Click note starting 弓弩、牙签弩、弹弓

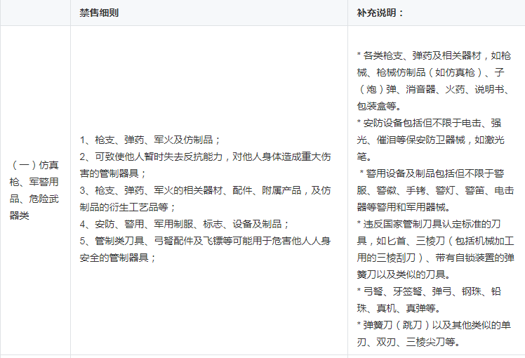click(x=429, y=300)
